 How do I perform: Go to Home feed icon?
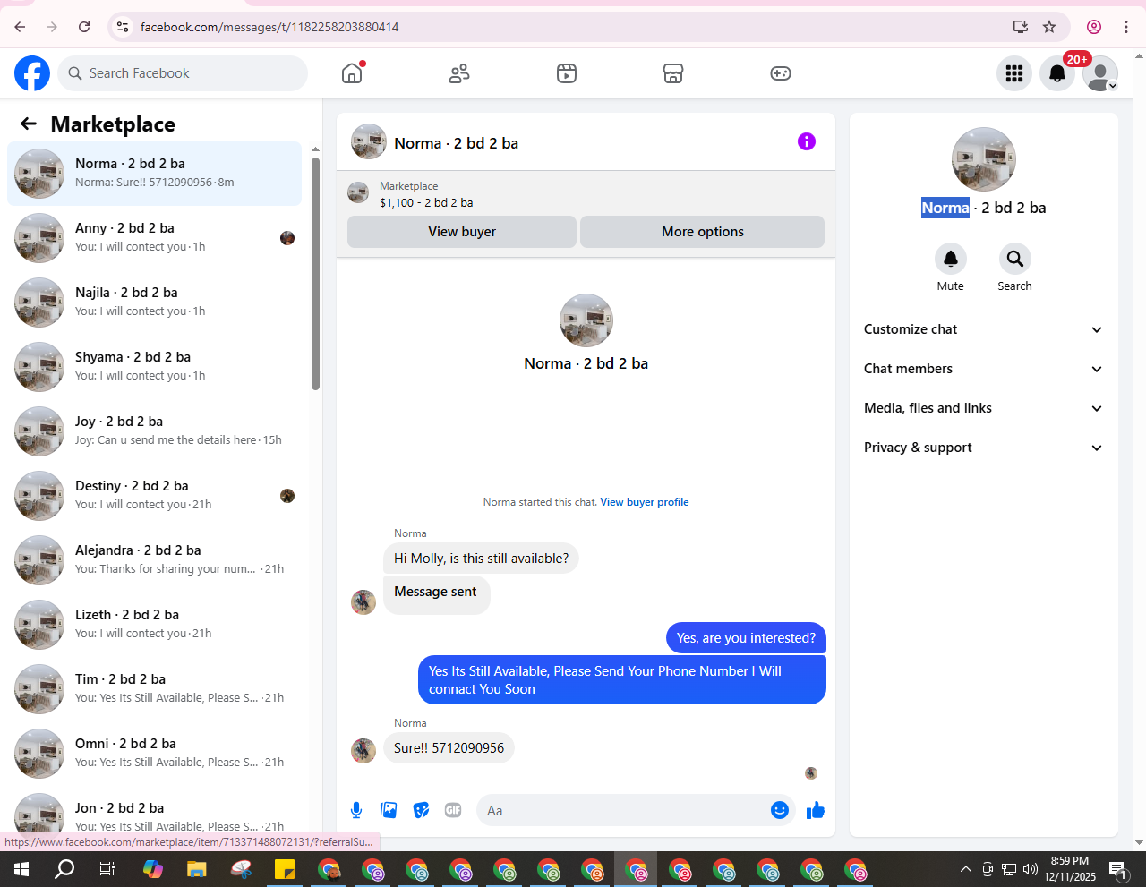click(x=353, y=73)
